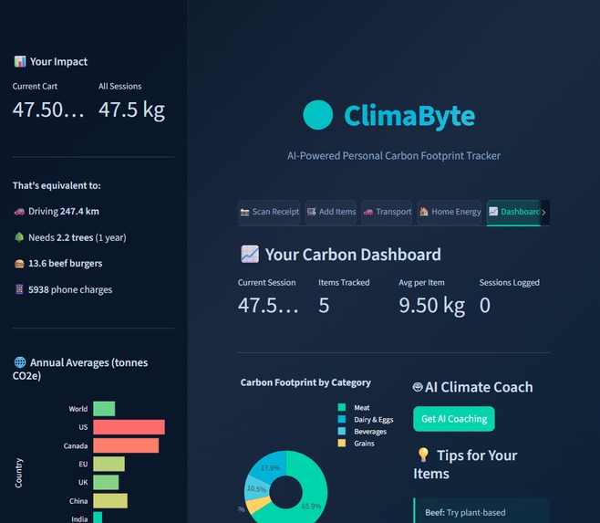Toggle the Dairy & Eggs legend swatch
Viewport: 600px width, 523px height.
point(342,419)
